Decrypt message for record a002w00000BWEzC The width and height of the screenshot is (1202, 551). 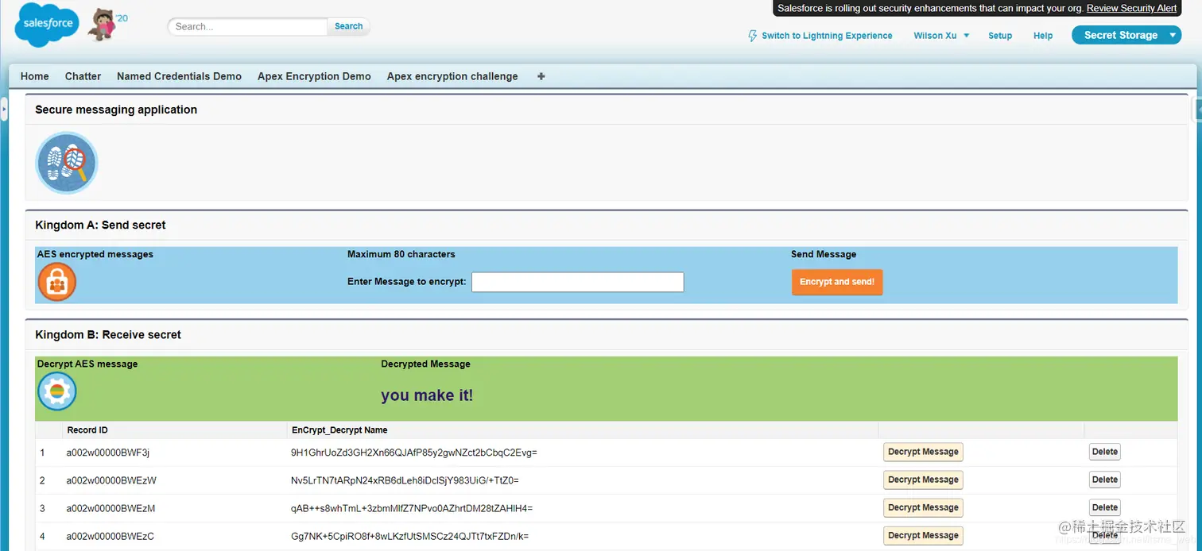[923, 535]
